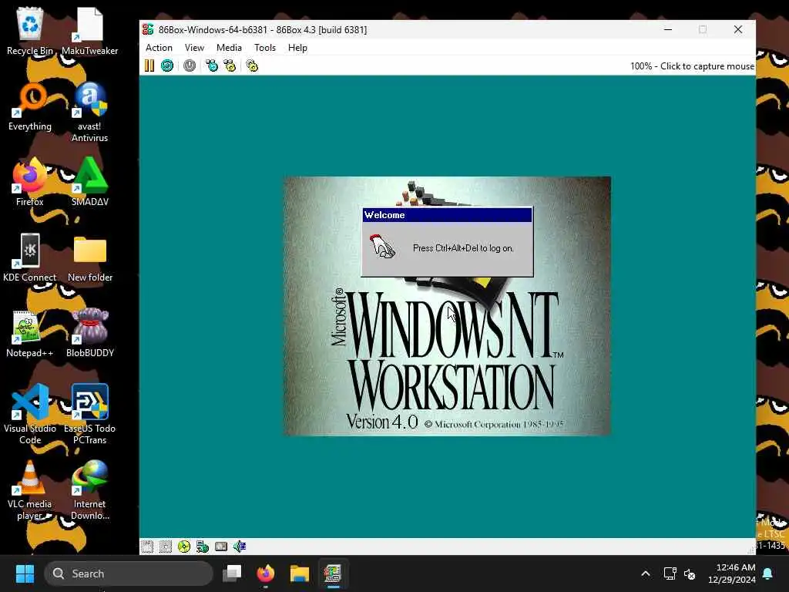Click the Hard reset toolbar icon
This screenshot has height=592, width=789.
[x=167, y=66]
